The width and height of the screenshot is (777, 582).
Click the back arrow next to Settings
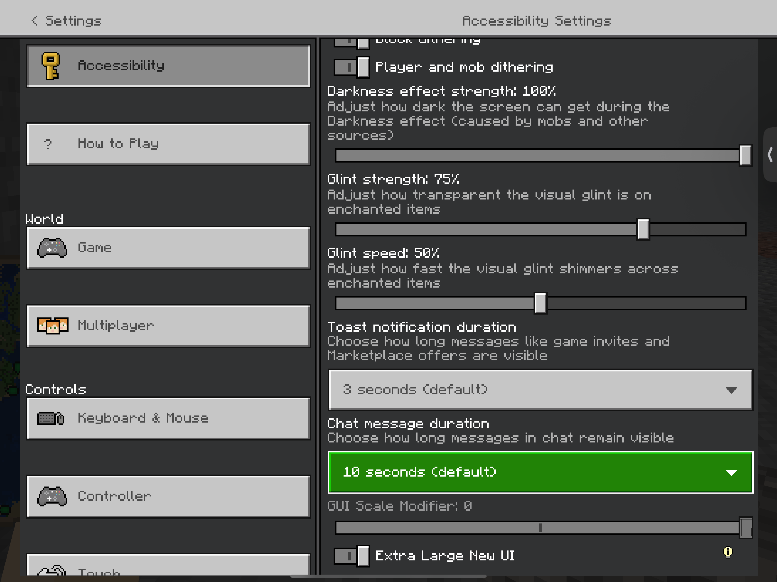click(34, 21)
